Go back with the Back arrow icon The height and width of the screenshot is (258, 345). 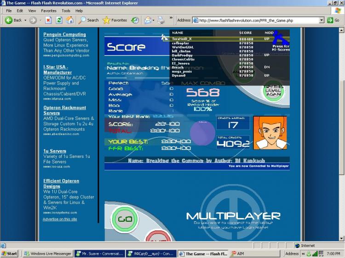[x=9, y=20]
